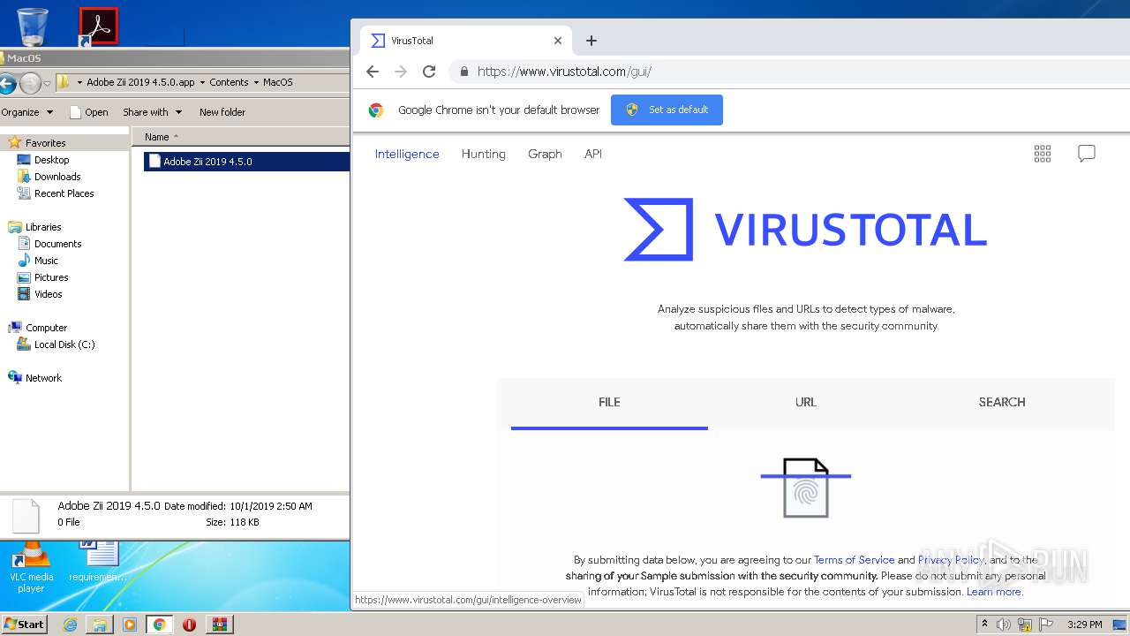Screen dimensions: 1130x636
Task: Open Explorer's recent locations dropdown arrow
Action: tap(48, 84)
